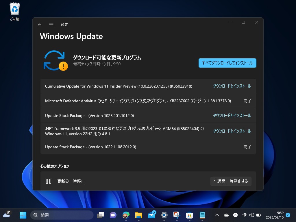Show hidden icons with the tray chevron
Image resolution: width=296 pixels, height=222 pixels.
click(217, 215)
